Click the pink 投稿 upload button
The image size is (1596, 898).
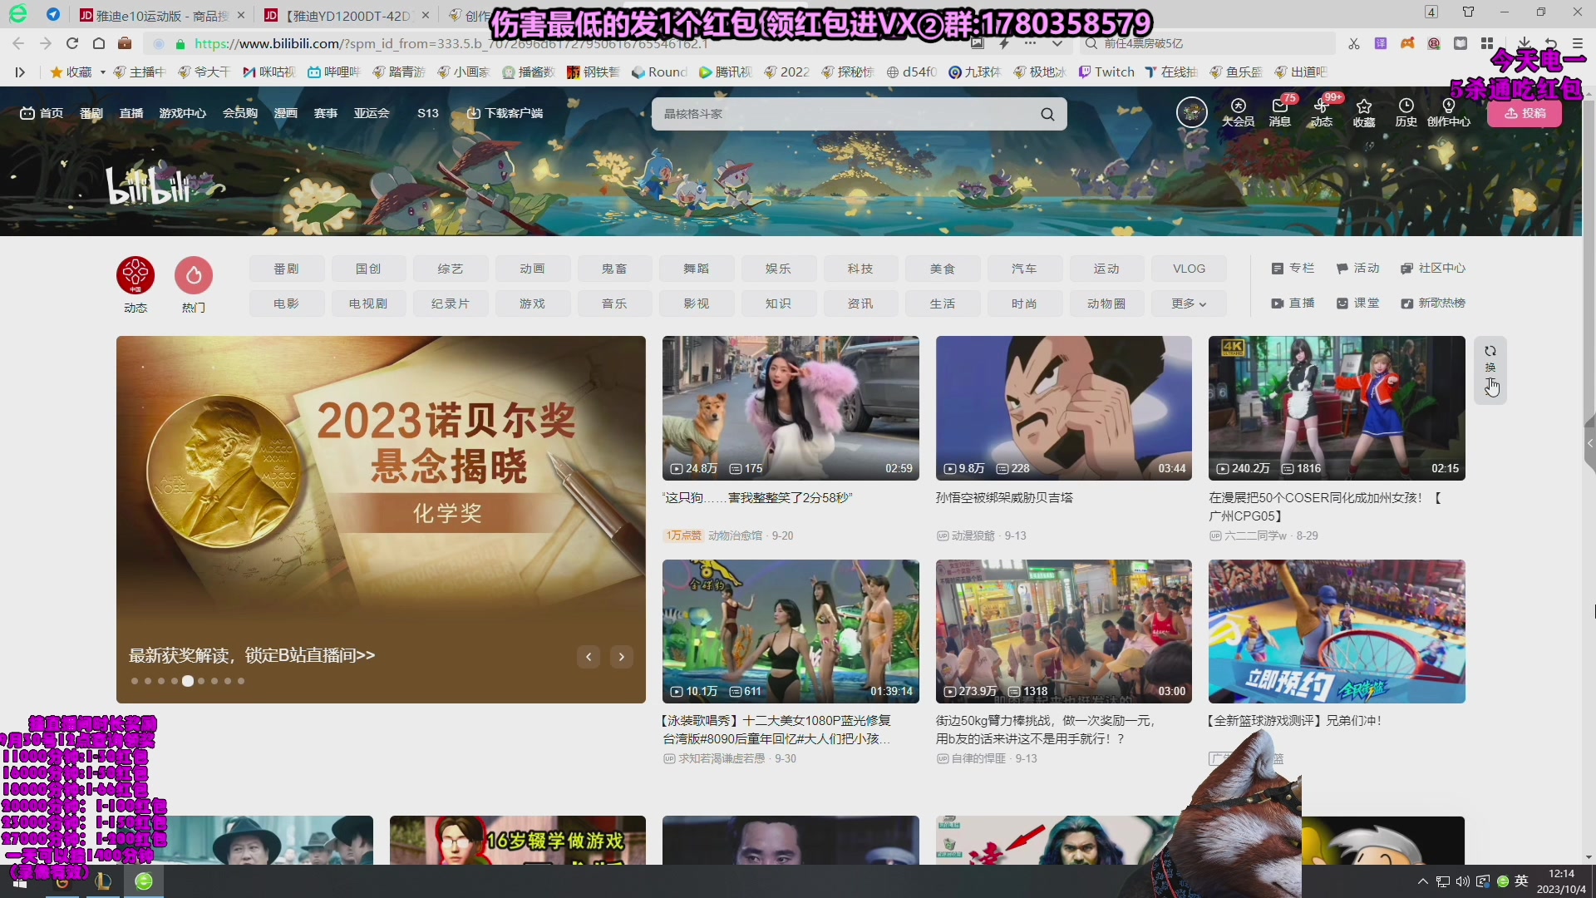click(1526, 113)
